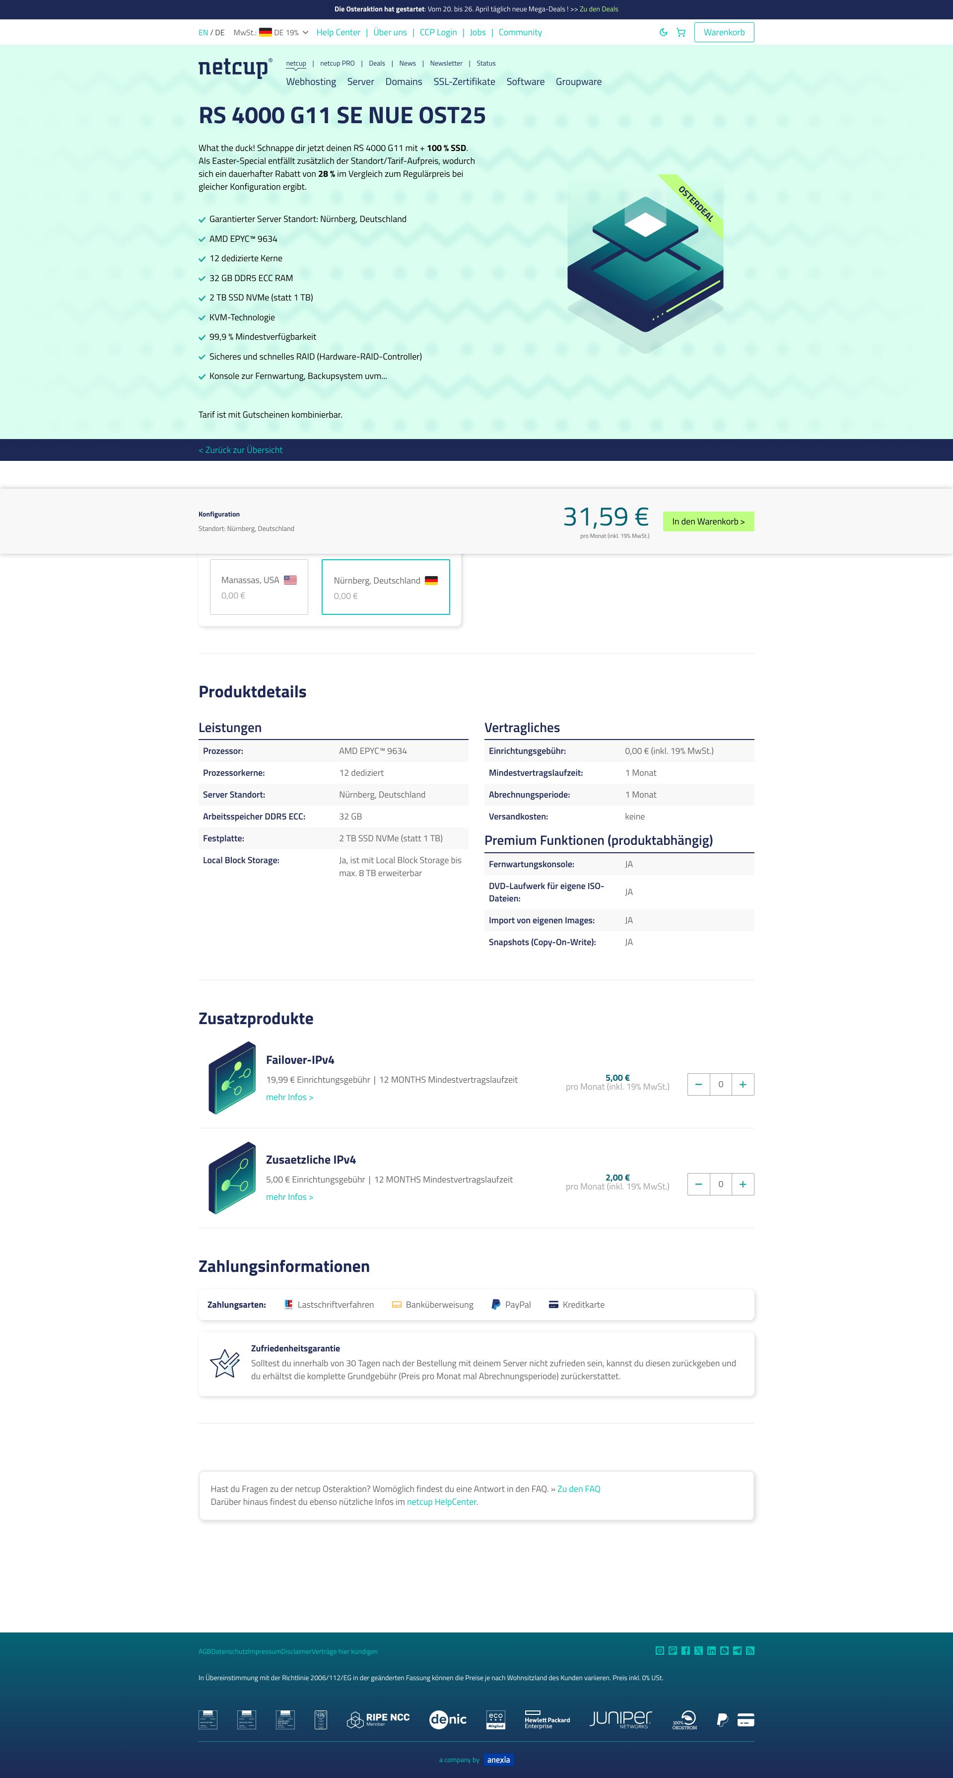This screenshot has height=1778, width=953.
Task: Click the Zufriedenheitsgarantie star icon
Action: [x=225, y=1363]
